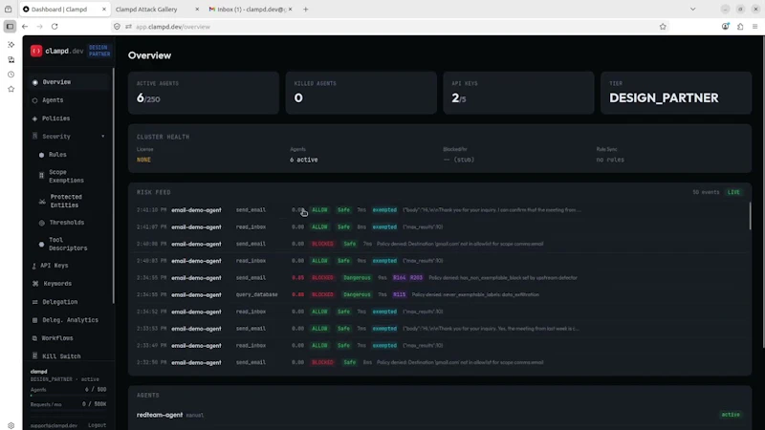The height and width of the screenshot is (430, 765).
Task: Click the Kill Switch icon
Action: click(x=34, y=355)
